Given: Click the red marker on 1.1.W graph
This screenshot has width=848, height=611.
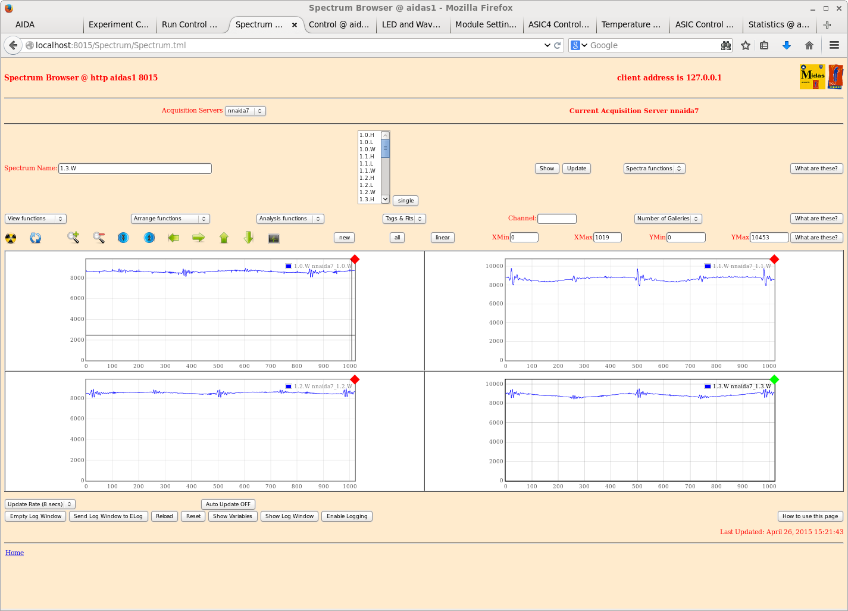Looking at the screenshot, I should point(774,259).
